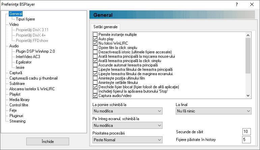Toggle Captura audio/video checkbox
The width and height of the screenshot is (260, 150).
[x=95, y=96]
